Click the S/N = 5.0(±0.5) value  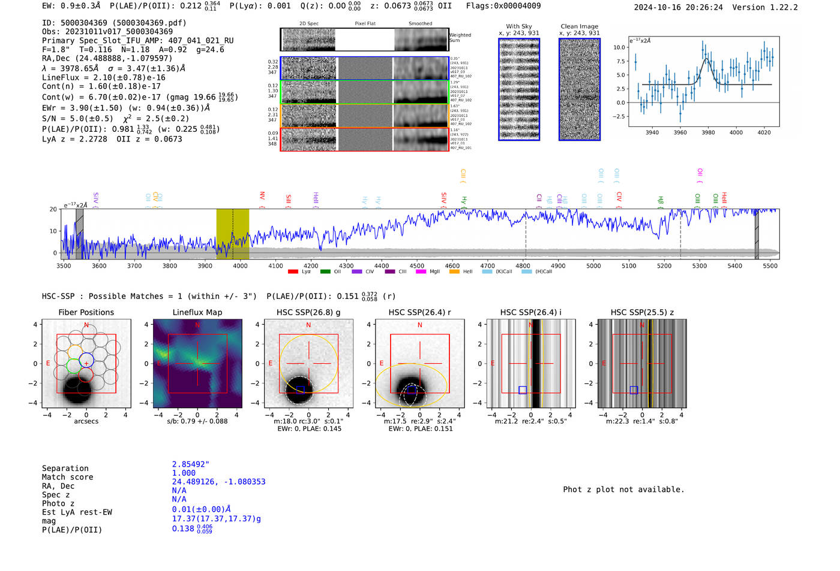pyautogui.click(x=77, y=118)
